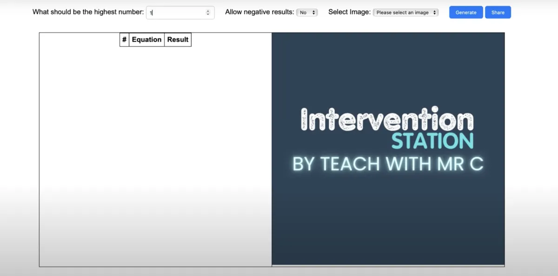558x276 pixels.
Task: Click the 'What should be the highest number' label
Action: point(88,12)
